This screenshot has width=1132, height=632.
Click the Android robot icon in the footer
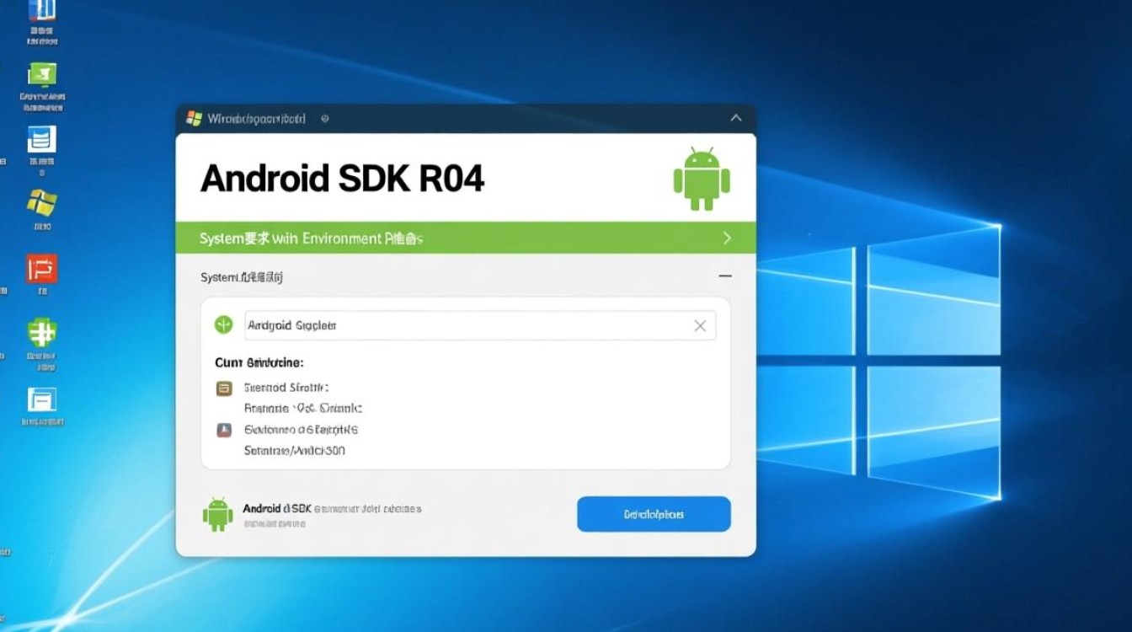pyautogui.click(x=217, y=514)
